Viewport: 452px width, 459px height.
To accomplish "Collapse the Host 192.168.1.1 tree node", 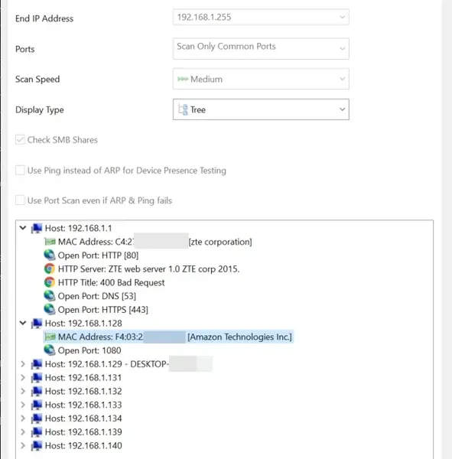I will click(x=23, y=228).
